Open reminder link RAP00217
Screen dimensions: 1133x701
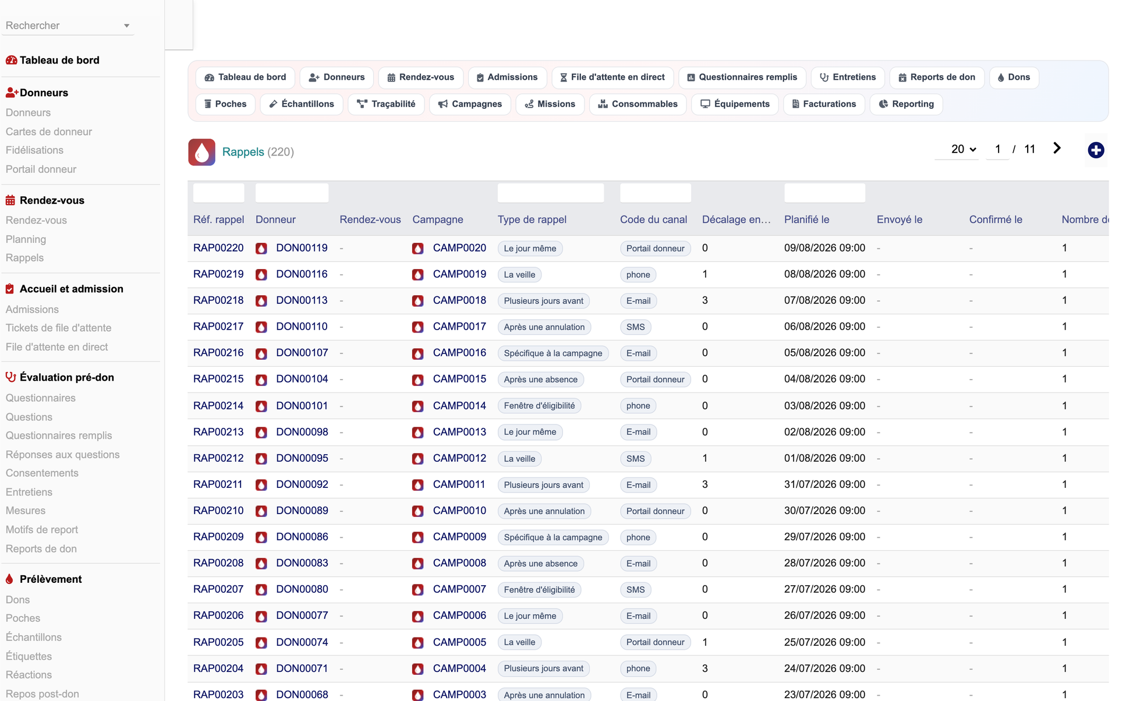(218, 327)
